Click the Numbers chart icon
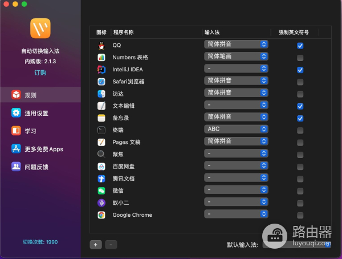Viewport: 342px width, 259px height. point(101,58)
